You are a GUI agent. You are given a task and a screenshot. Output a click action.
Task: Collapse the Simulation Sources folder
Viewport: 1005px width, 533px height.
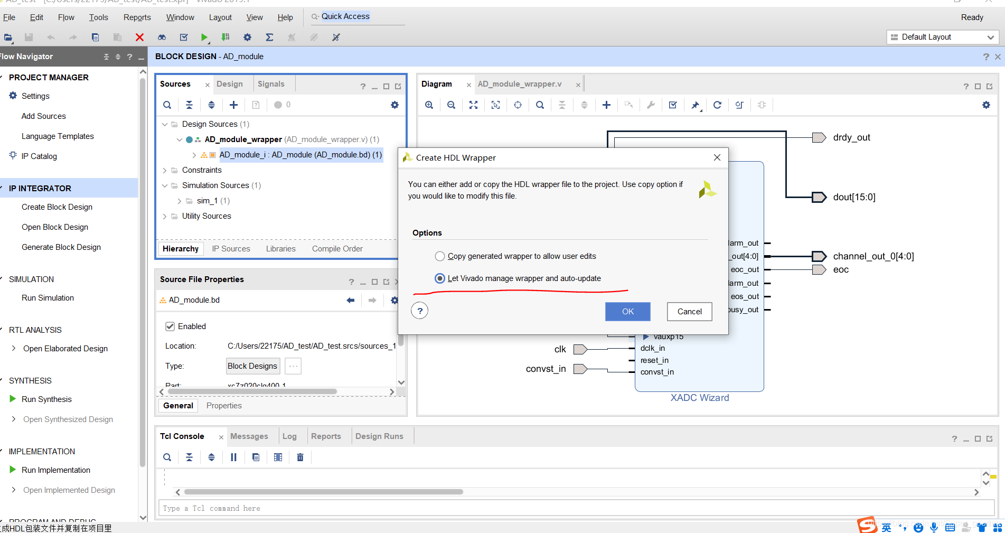pos(165,185)
